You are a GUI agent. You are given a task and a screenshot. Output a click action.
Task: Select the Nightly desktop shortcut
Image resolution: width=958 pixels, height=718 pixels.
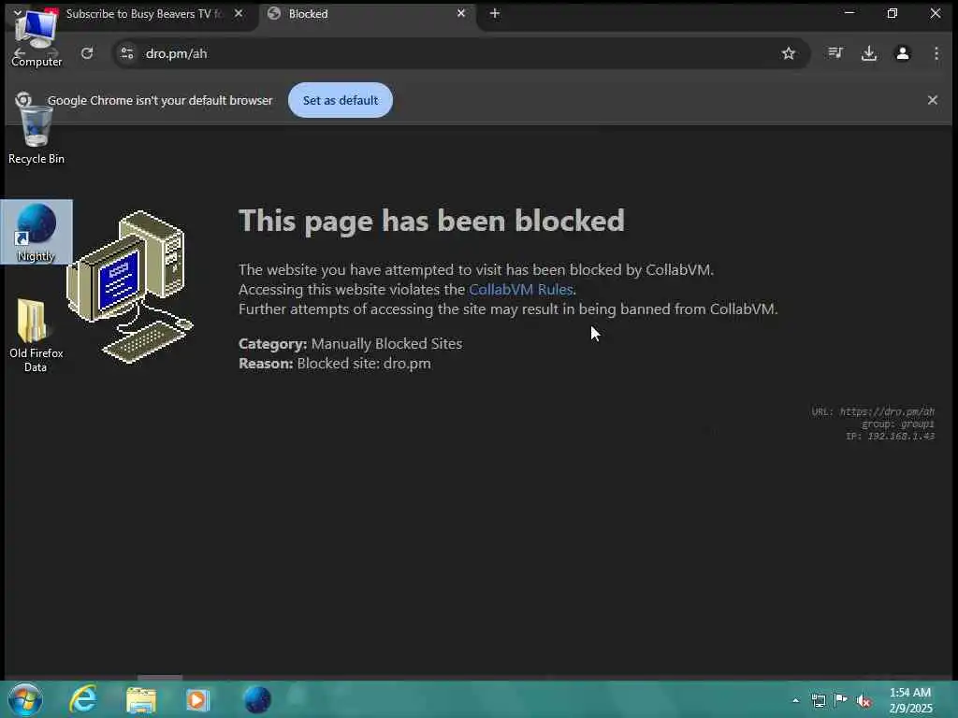click(36, 232)
